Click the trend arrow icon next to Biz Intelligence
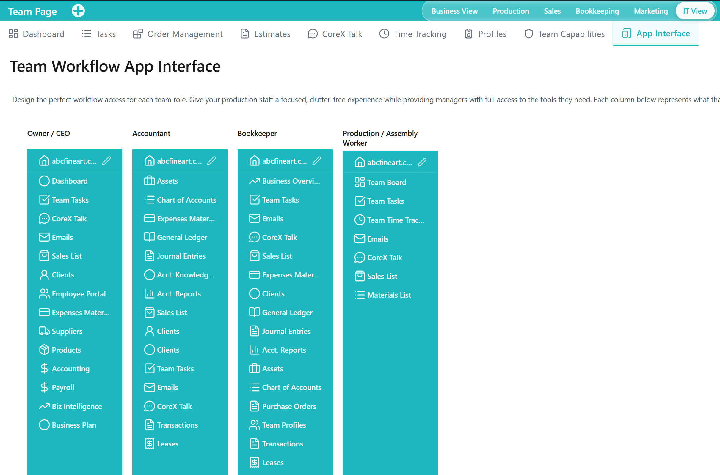Viewport: 720px width, 475px height. click(x=44, y=406)
